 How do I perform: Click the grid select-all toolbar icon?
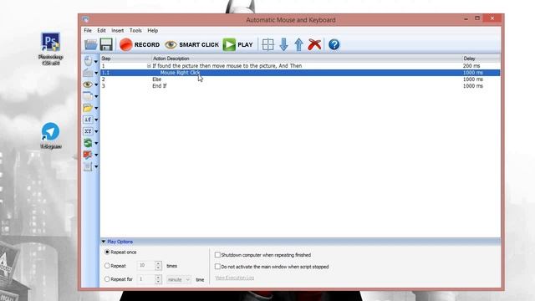(x=267, y=44)
